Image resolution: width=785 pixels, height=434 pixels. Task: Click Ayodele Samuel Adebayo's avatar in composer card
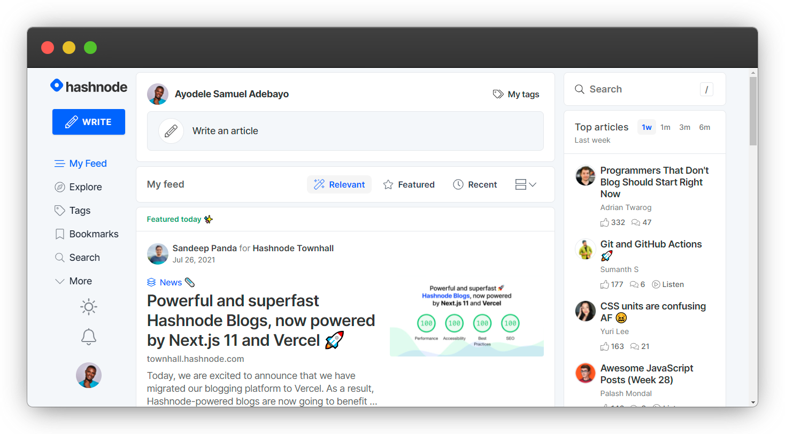(x=158, y=94)
